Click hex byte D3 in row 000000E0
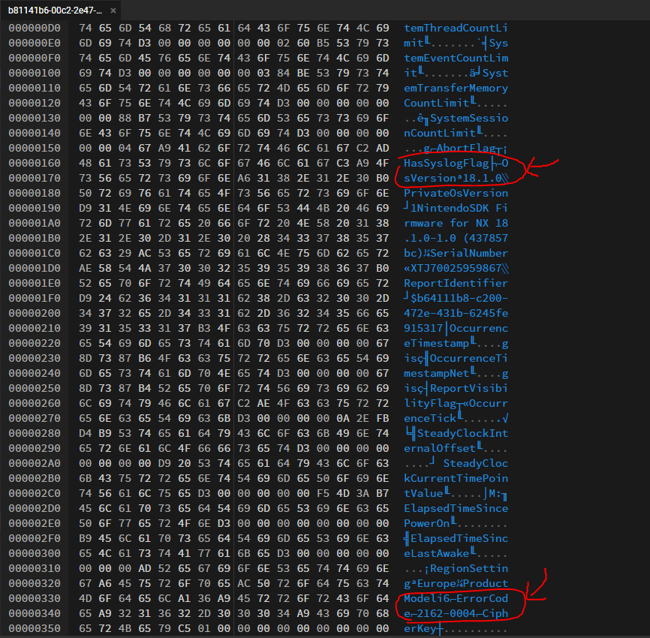The height and width of the screenshot is (638, 650). (x=145, y=43)
